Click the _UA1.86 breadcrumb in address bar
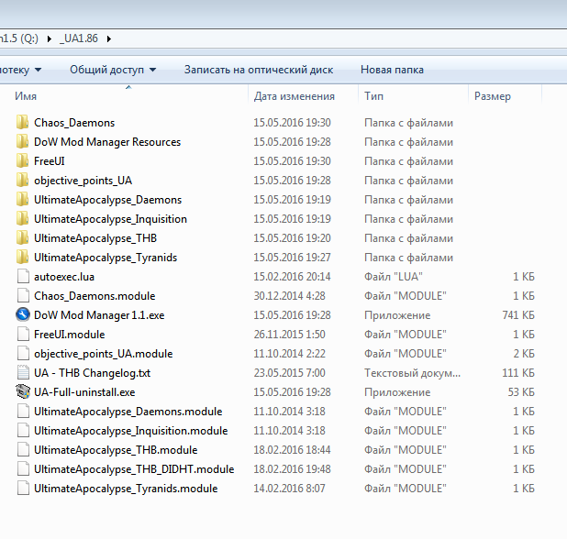The height and width of the screenshot is (539, 567). pyautogui.click(x=79, y=38)
